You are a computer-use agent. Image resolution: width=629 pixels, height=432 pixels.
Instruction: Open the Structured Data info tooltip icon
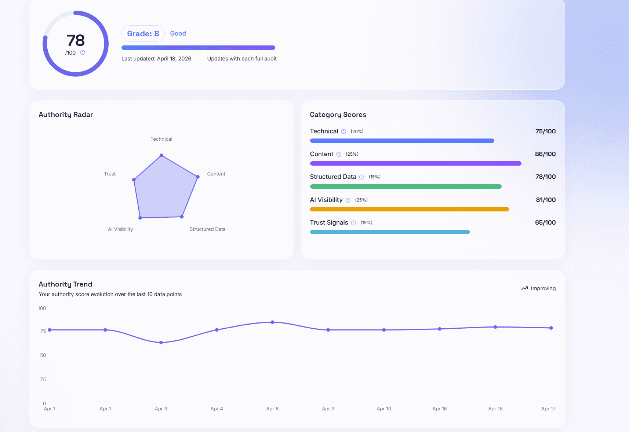pyautogui.click(x=361, y=177)
